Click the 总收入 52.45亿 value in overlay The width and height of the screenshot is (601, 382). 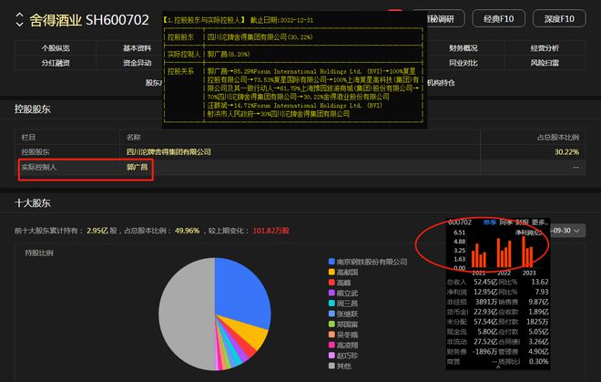coord(485,282)
